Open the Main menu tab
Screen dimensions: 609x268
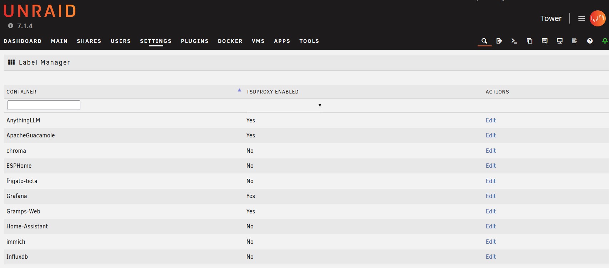pos(59,41)
